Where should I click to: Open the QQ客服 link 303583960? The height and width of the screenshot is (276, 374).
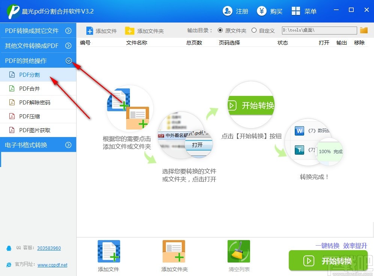pos(49,248)
